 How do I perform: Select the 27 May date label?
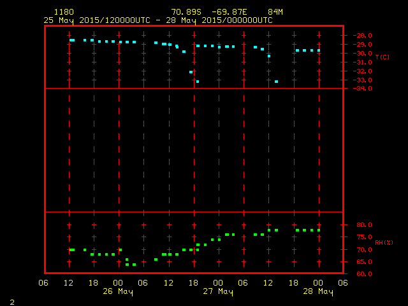(218, 292)
